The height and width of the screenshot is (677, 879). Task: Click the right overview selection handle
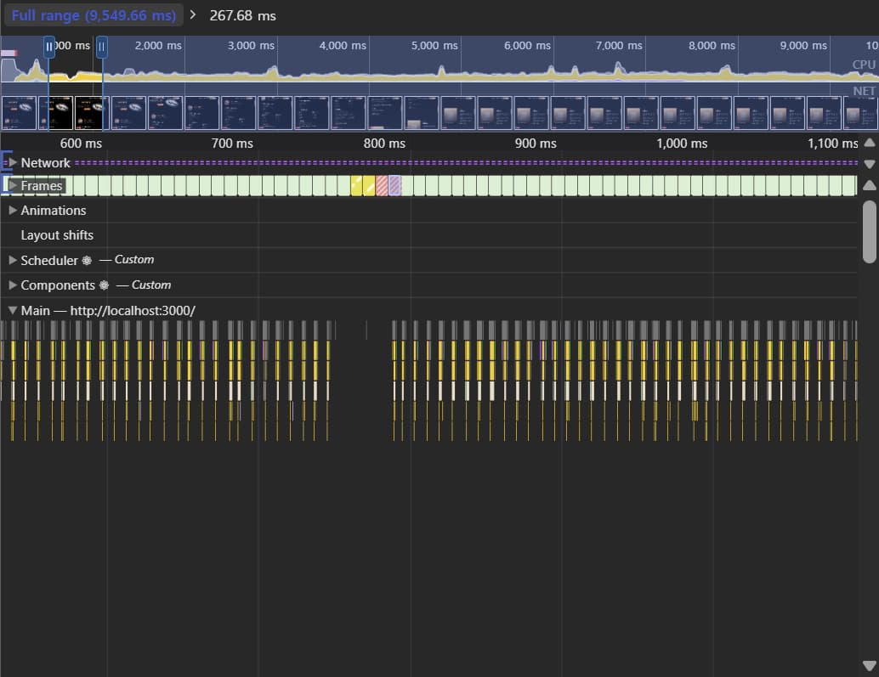click(x=102, y=47)
